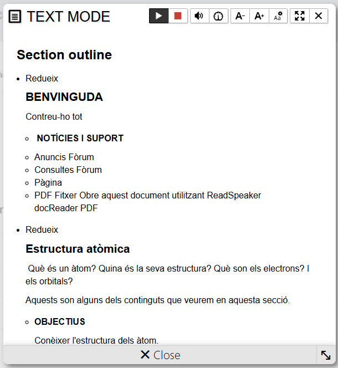Open the Pàgina entry

tap(48, 182)
